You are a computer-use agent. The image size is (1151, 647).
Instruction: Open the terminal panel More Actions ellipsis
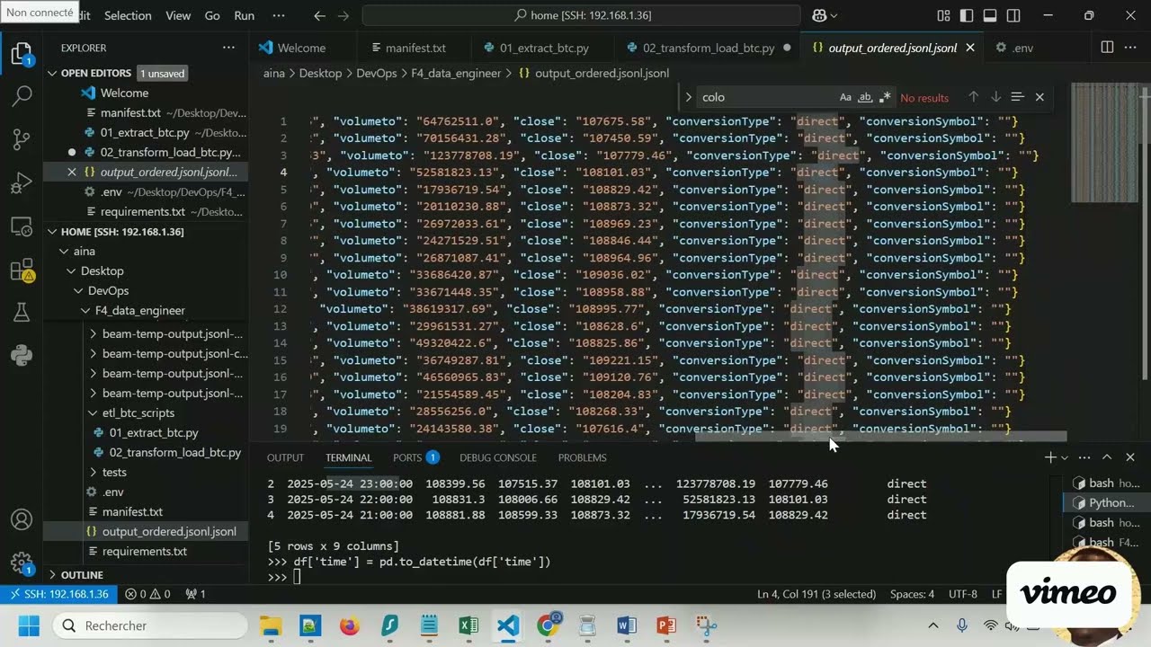(1085, 457)
